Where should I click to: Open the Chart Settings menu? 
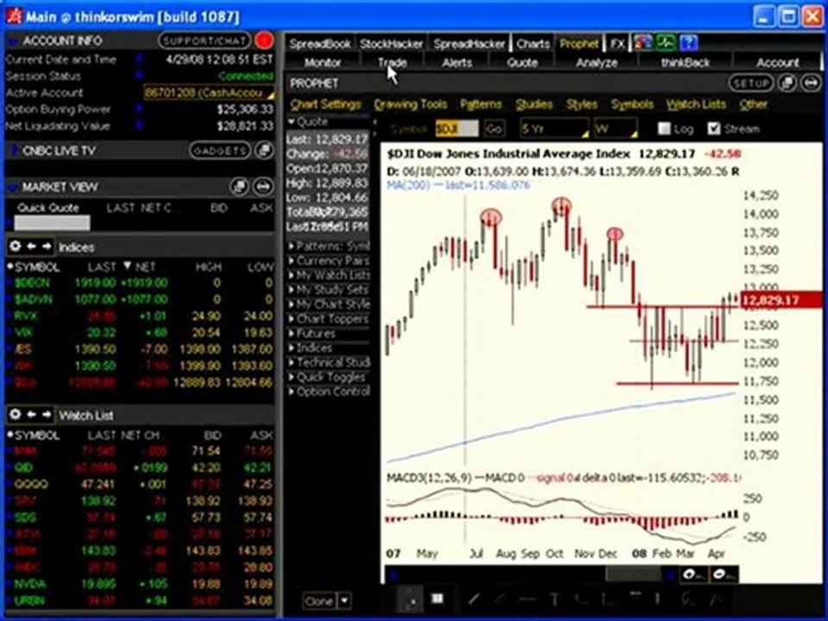[x=326, y=104]
